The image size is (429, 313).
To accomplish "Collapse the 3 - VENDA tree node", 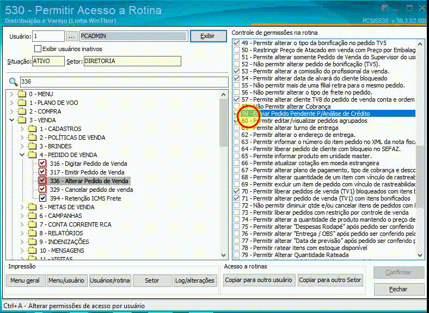I will coord(12,120).
